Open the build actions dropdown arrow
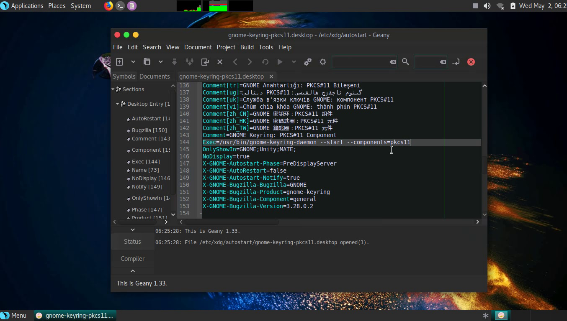 coord(294,62)
